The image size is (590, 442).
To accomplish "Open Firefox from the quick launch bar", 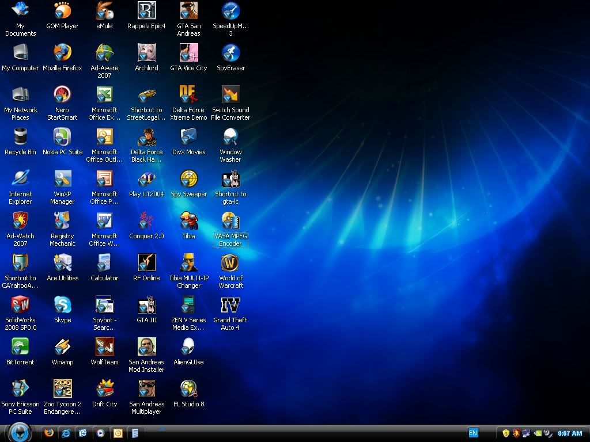I will point(49,433).
